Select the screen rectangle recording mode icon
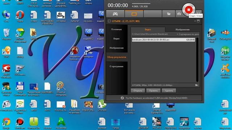The height and width of the screenshot is (130, 232). click(134, 14)
